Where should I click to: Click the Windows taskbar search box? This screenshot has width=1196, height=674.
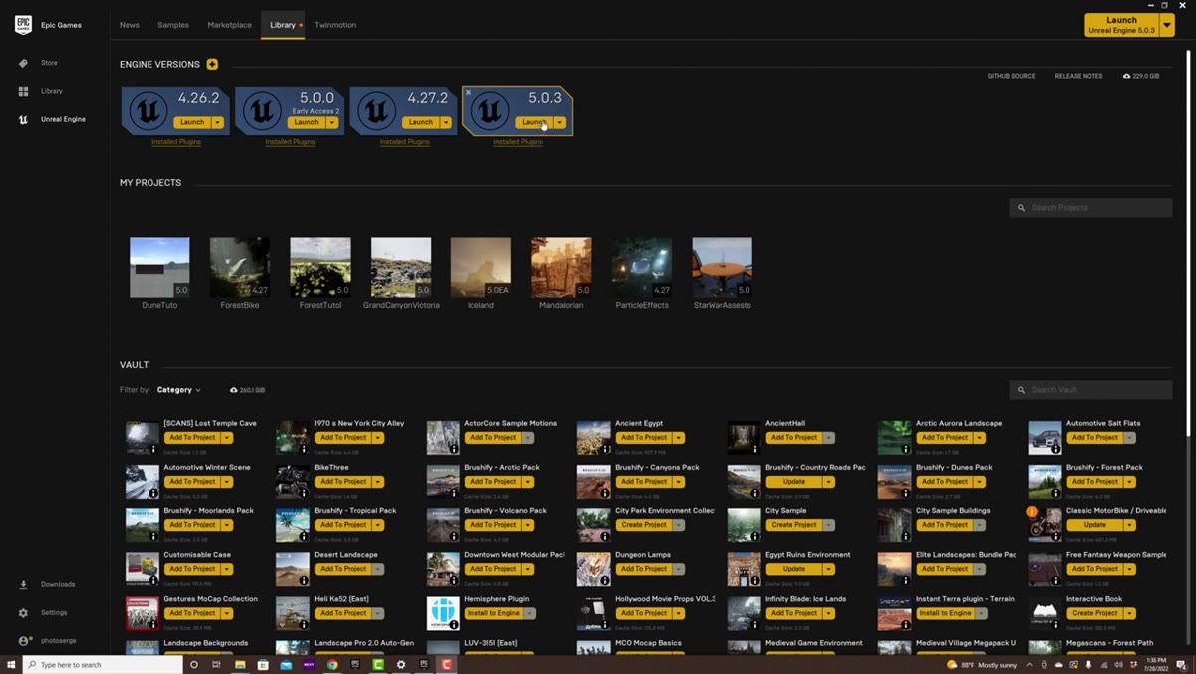click(103, 664)
